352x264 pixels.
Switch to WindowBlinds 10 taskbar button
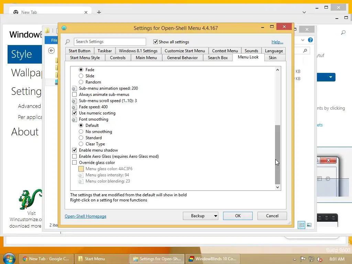[212, 259]
